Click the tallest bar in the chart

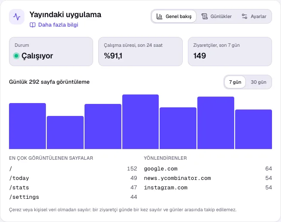141,122
